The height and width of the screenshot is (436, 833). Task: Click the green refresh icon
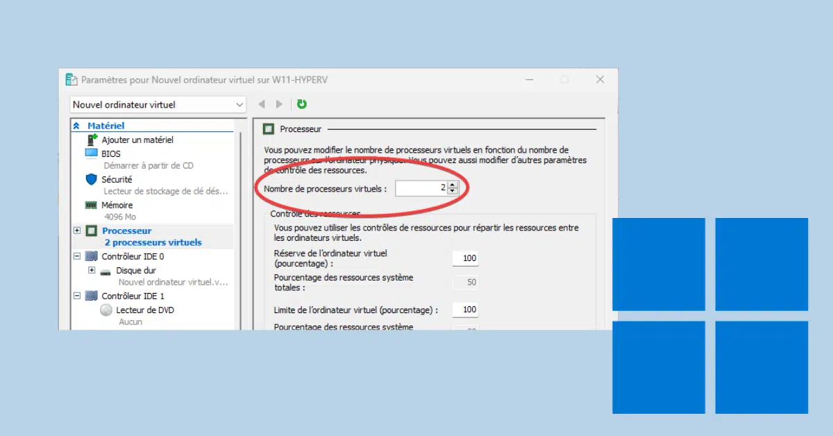point(301,104)
